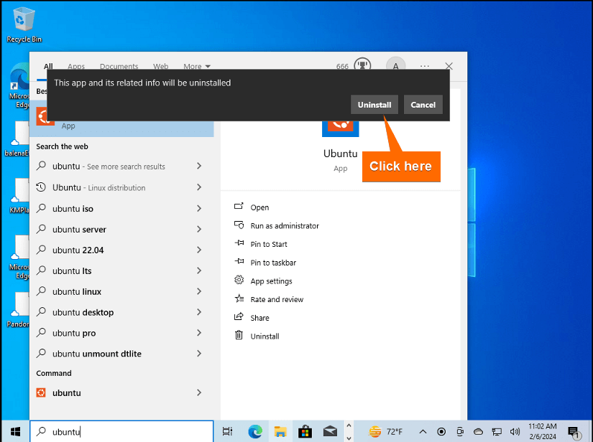
Task: Click the Ubuntu command icon
Action: tap(41, 392)
